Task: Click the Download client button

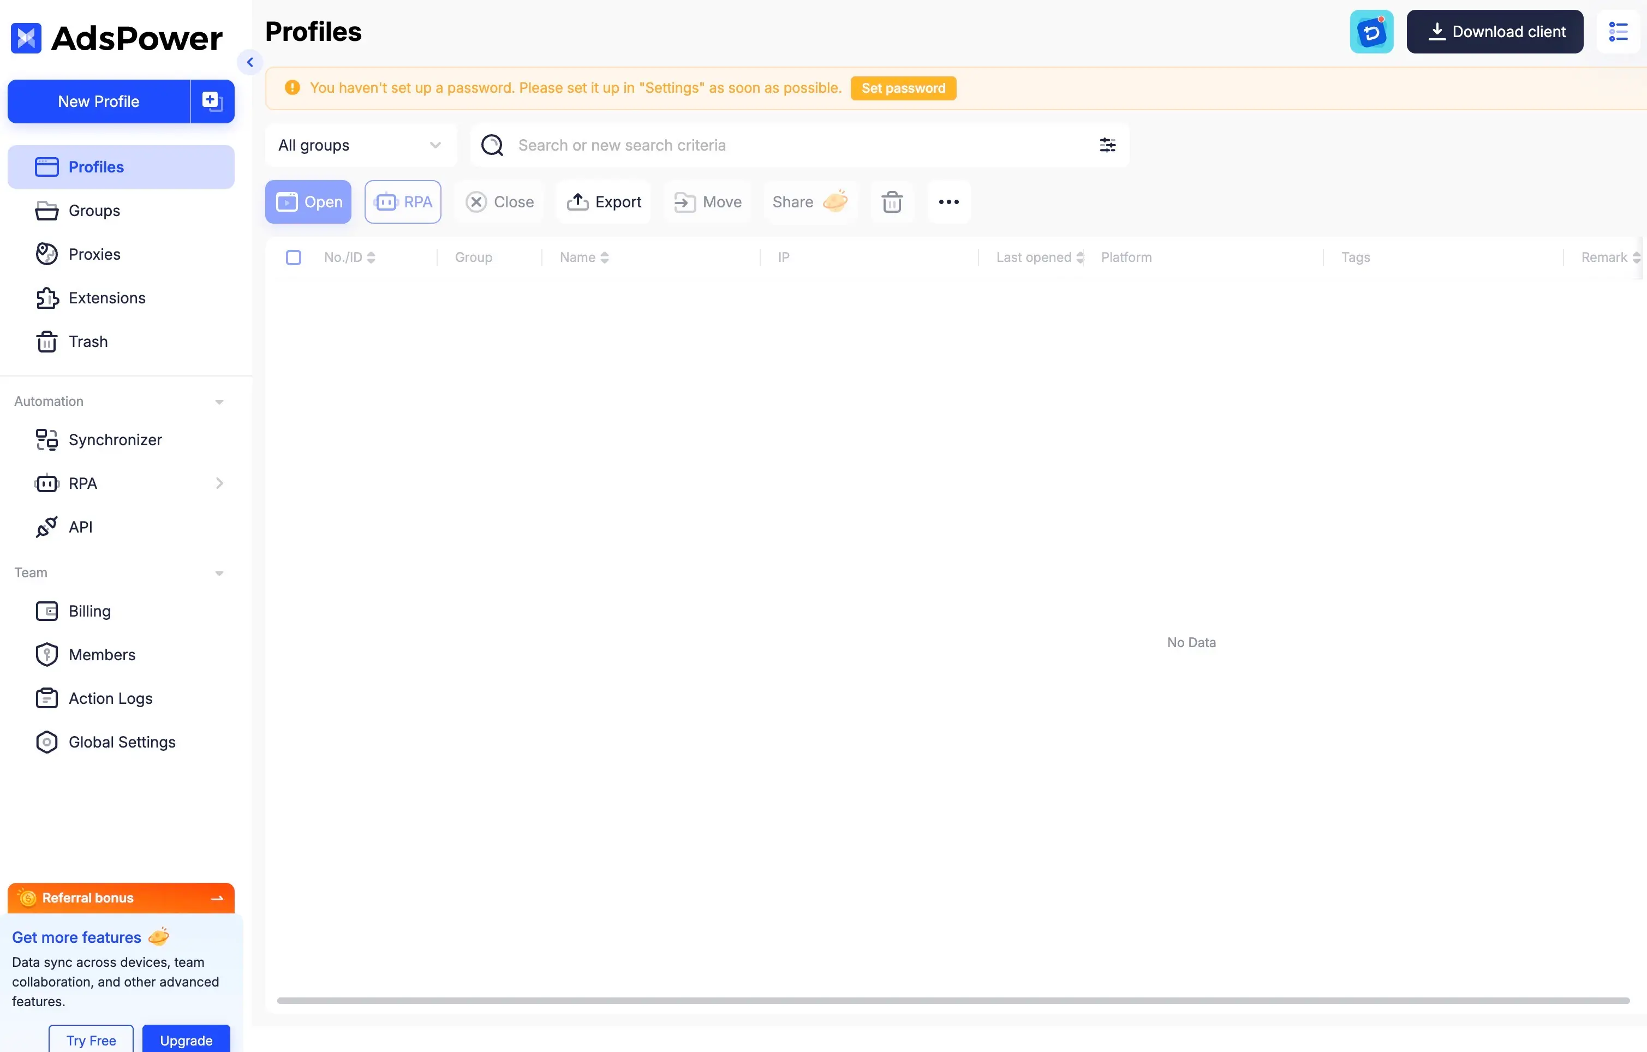Action: 1495,32
